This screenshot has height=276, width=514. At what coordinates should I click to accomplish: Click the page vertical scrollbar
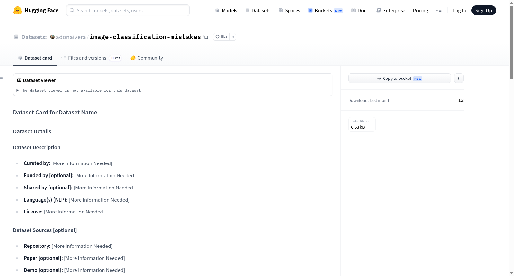511,42
